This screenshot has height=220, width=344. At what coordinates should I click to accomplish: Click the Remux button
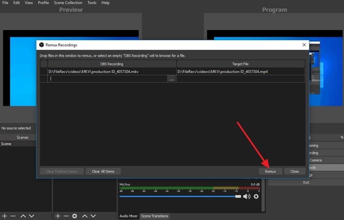pos(270,171)
